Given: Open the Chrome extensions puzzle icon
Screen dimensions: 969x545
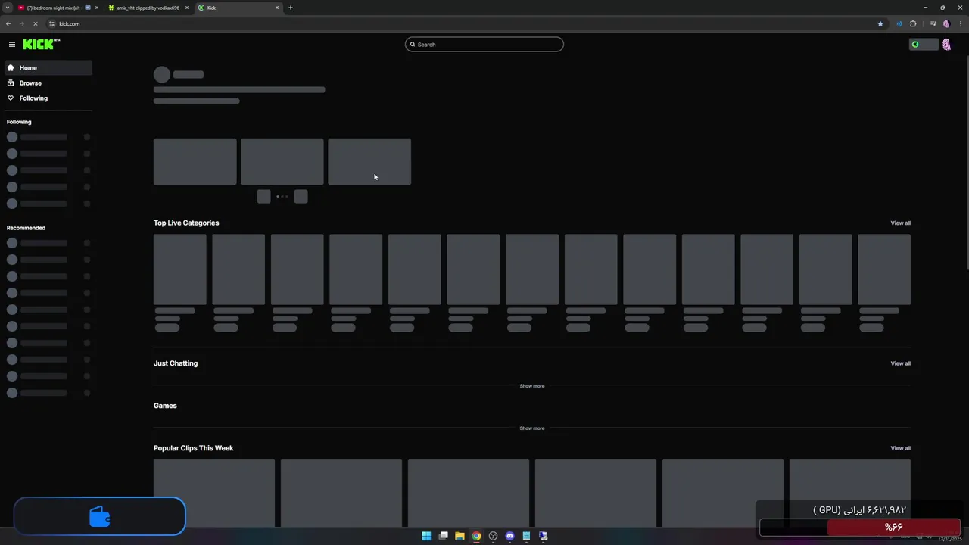Looking at the screenshot, I should pos(913,24).
